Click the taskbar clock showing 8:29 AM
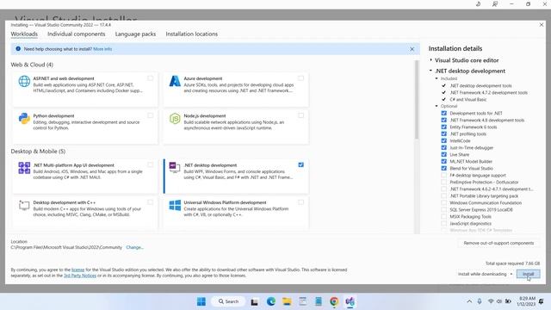551x310 pixels. [x=526, y=301]
